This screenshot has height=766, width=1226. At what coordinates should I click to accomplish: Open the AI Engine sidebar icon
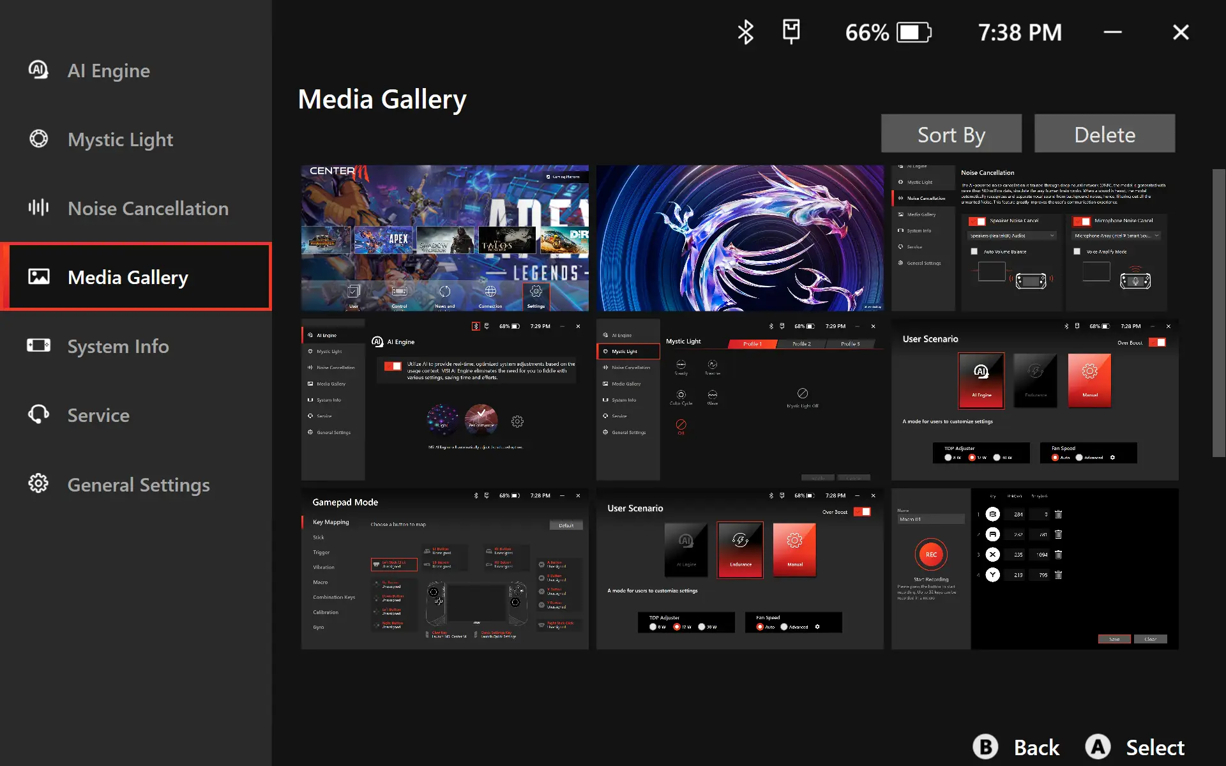(x=38, y=70)
